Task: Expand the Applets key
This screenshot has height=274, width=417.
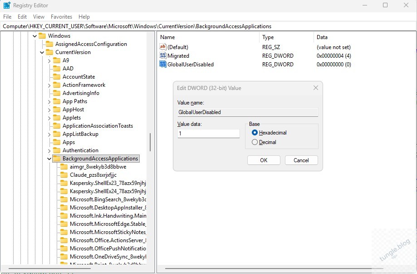Action: point(49,118)
